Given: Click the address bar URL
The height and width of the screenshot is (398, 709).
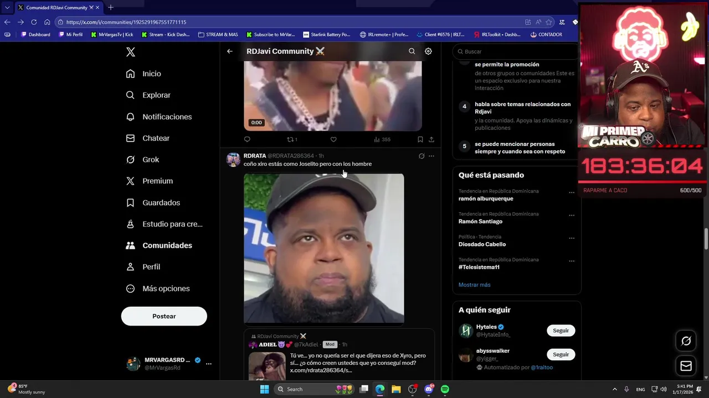Looking at the screenshot, I should [126, 22].
